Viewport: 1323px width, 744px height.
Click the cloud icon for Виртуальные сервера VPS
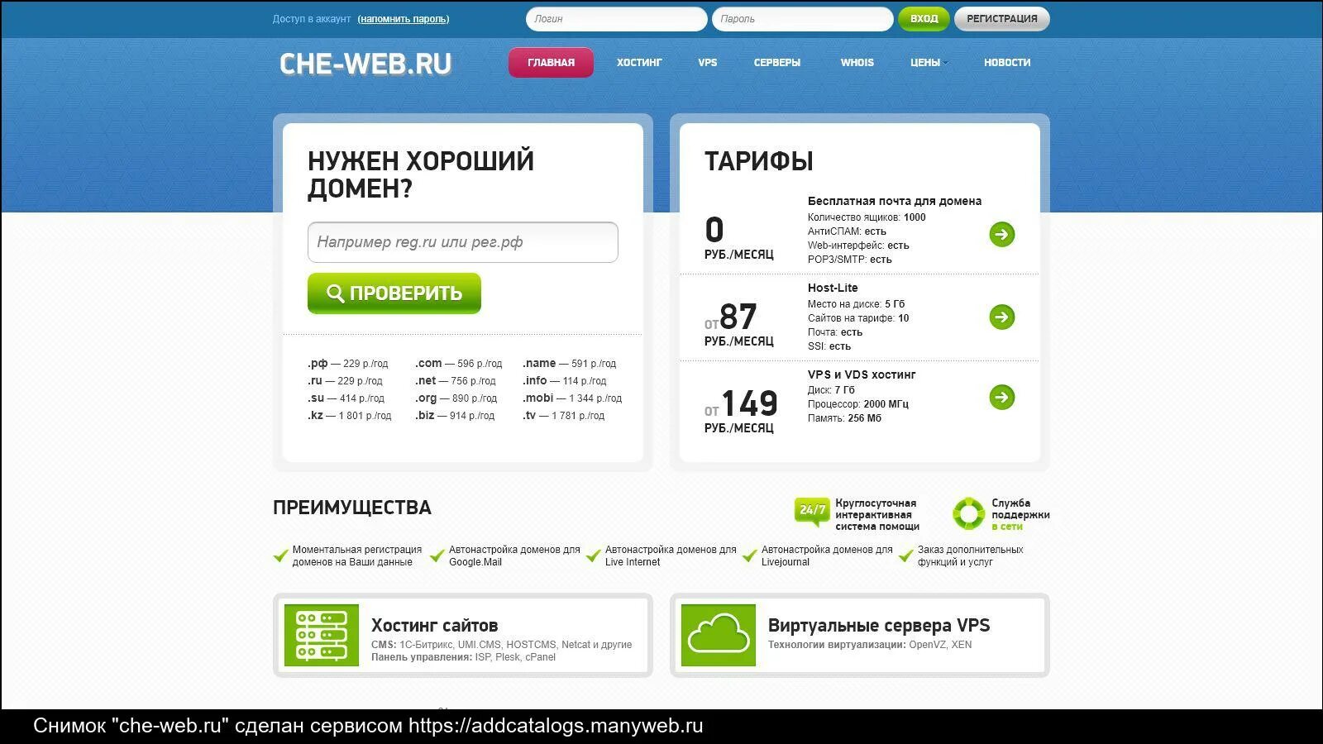(x=719, y=635)
